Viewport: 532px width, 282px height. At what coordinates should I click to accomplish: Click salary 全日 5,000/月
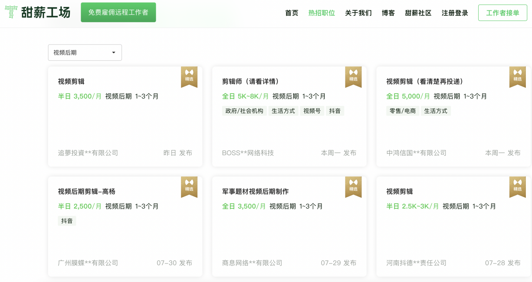point(408,96)
